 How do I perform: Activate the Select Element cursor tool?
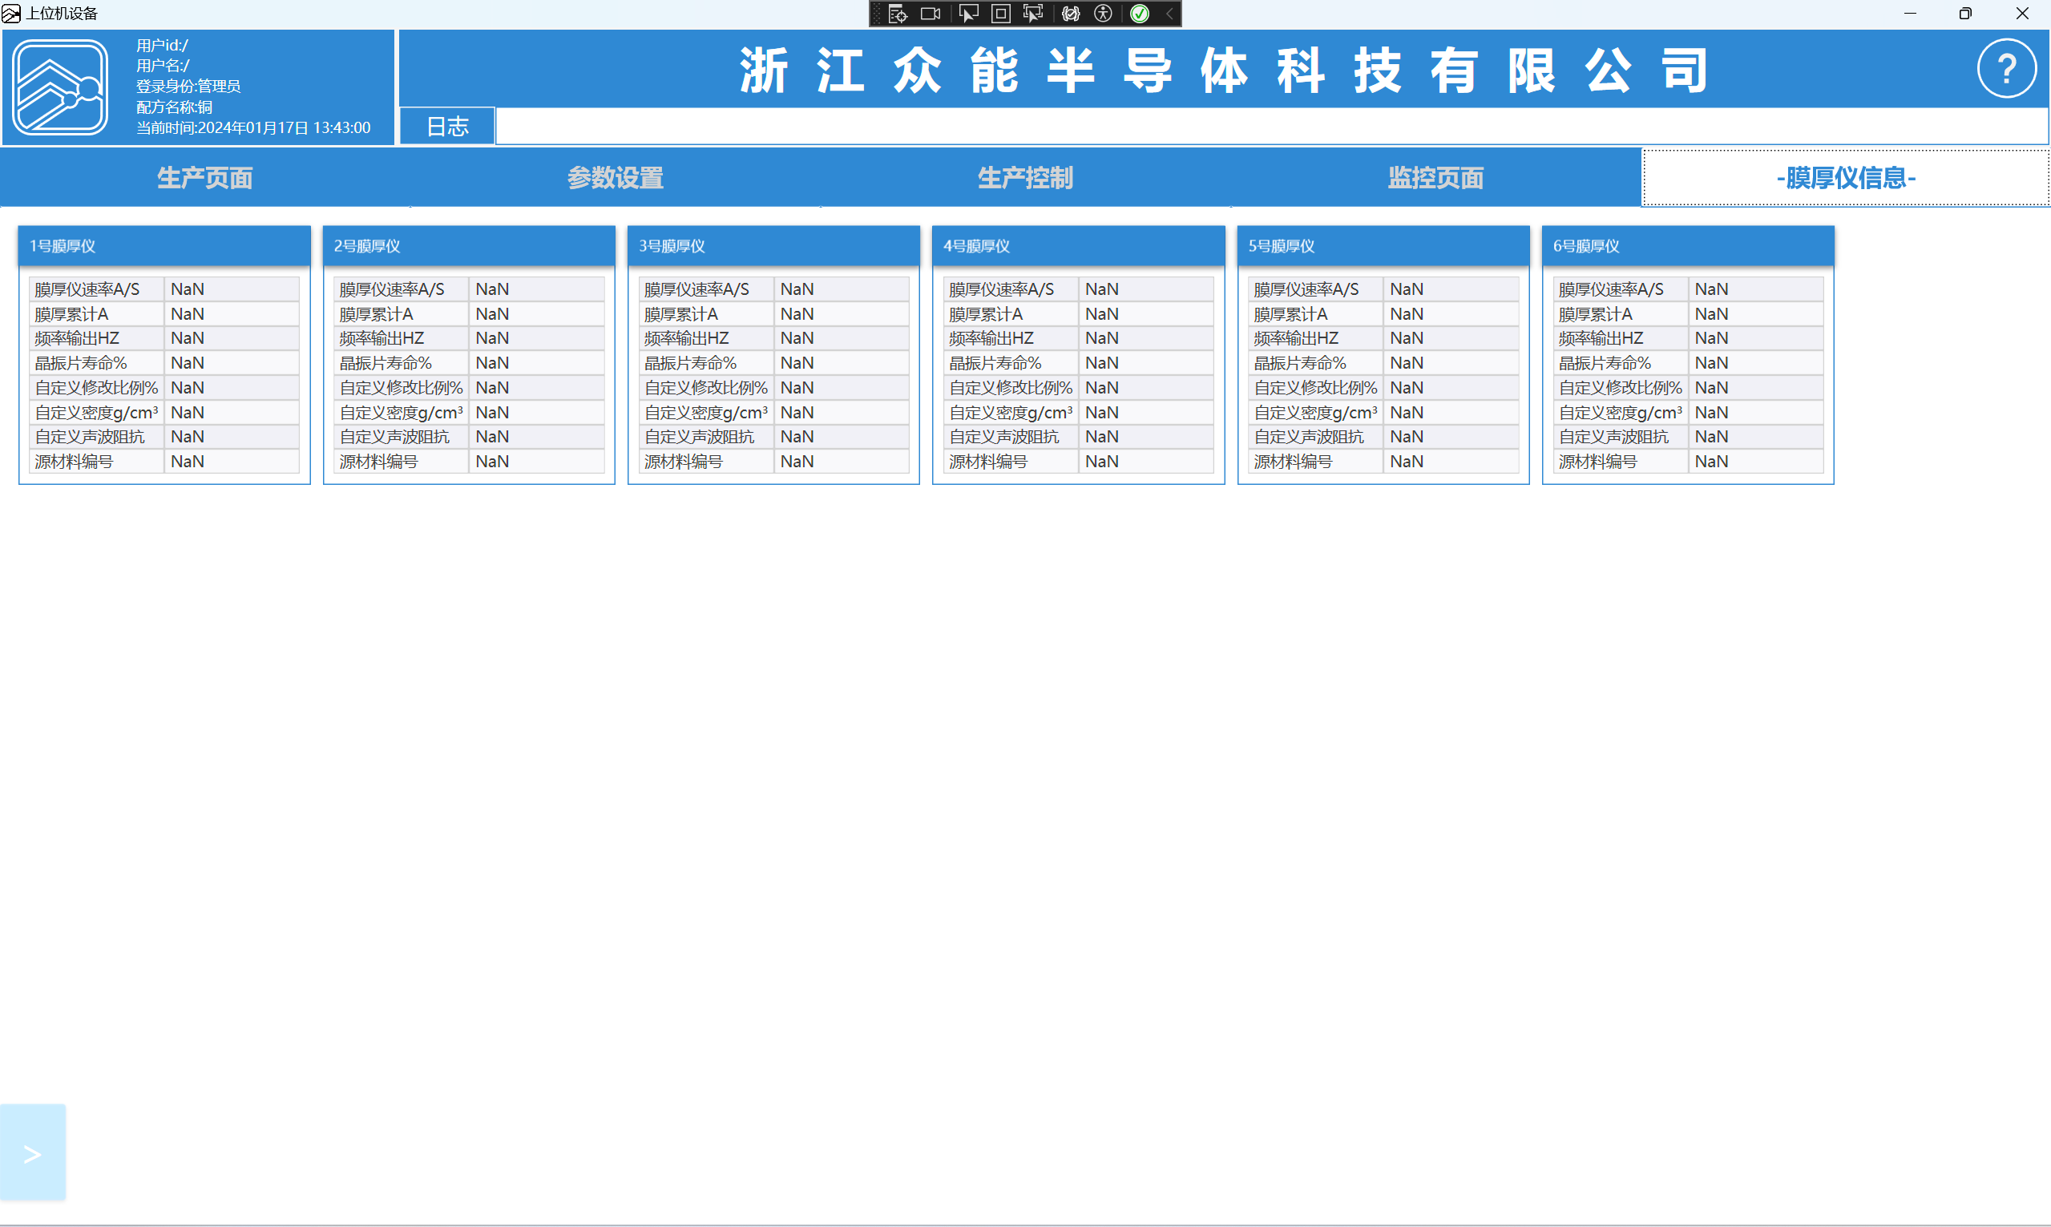coord(968,14)
